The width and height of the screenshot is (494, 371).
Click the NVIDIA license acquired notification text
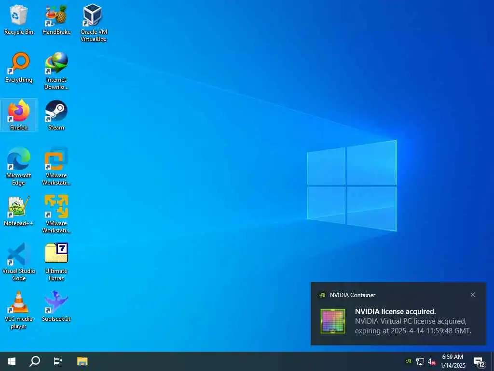[413, 321]
